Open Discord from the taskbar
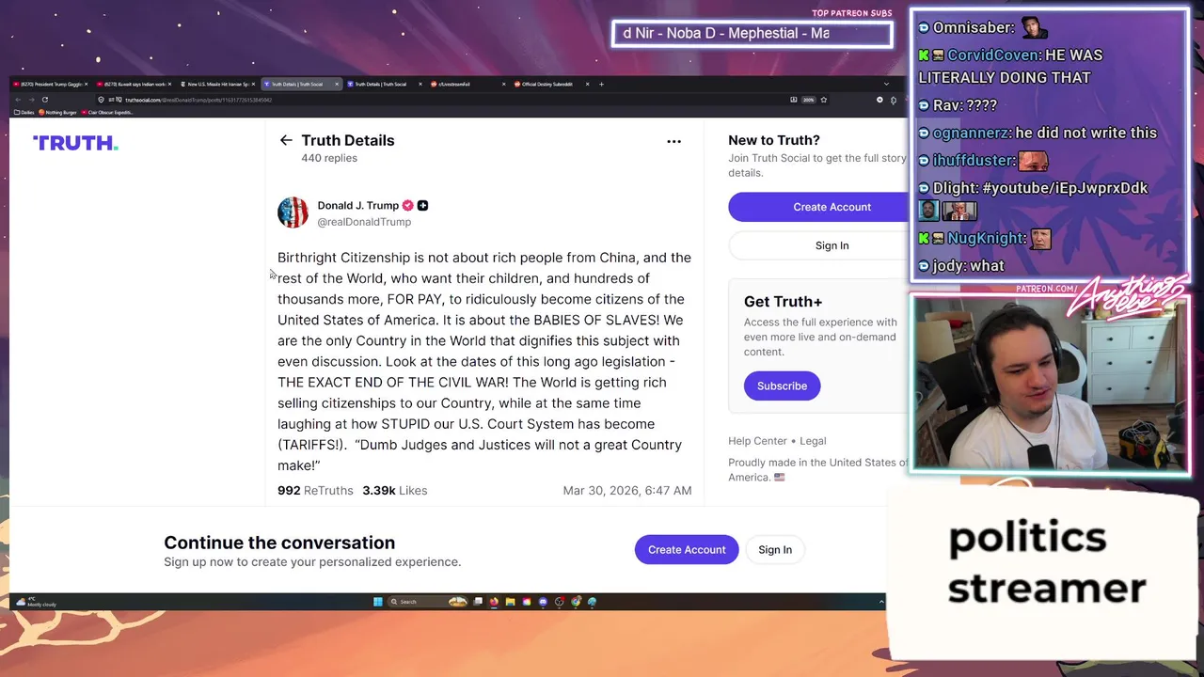1204x677 pixels. pyautogui.click(x=543, y=602)
